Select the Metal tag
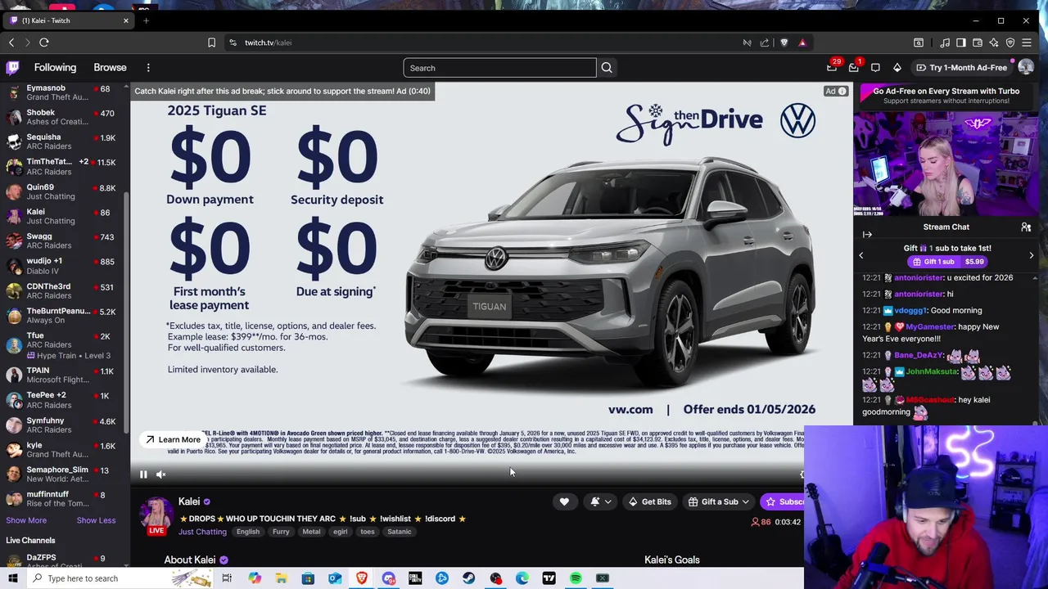Viewport: 1048px width, 589px height. point(311,532)
